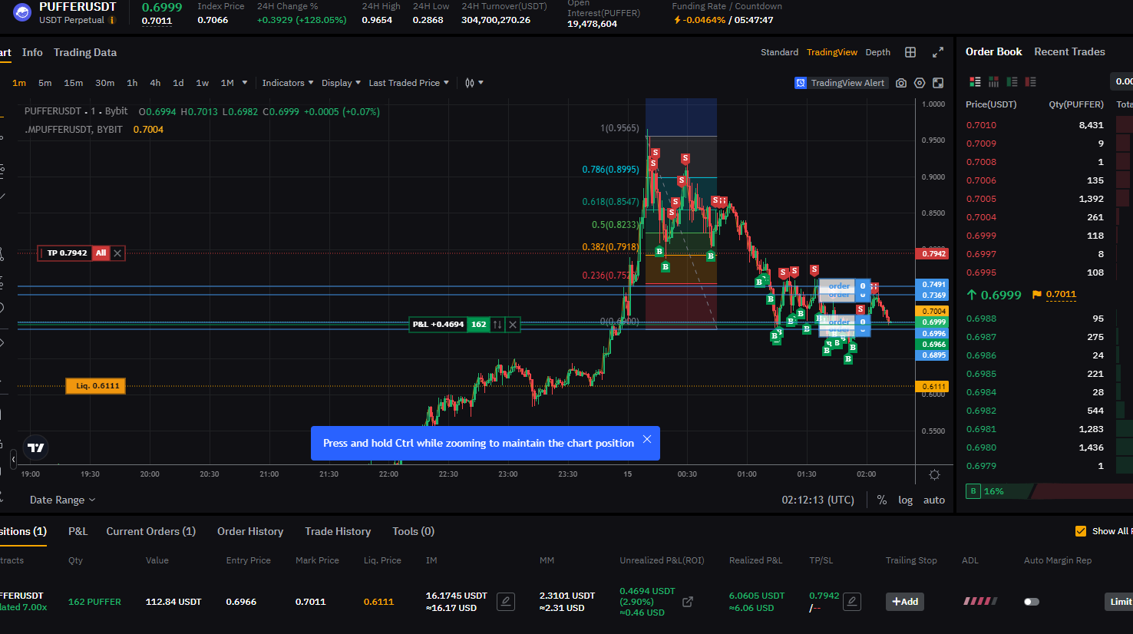Viewport: 1133px width, 634px height.
Task: Open the Display dropdown
Action: pos(342,83)
